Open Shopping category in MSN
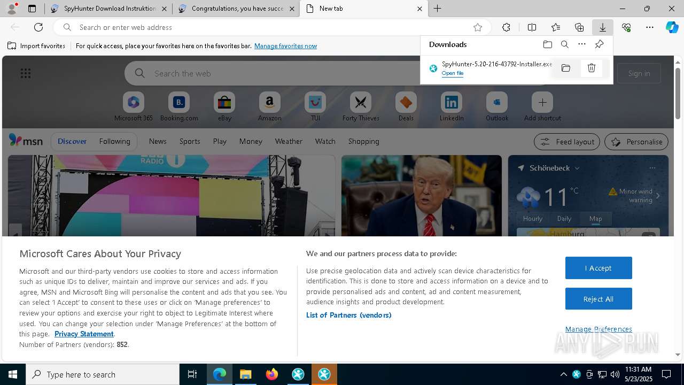Screen dimensions: 684x385 point(364,141)
